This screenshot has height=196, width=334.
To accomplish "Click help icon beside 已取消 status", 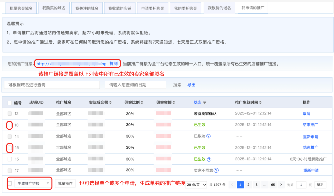I will [x=209, y=136].
